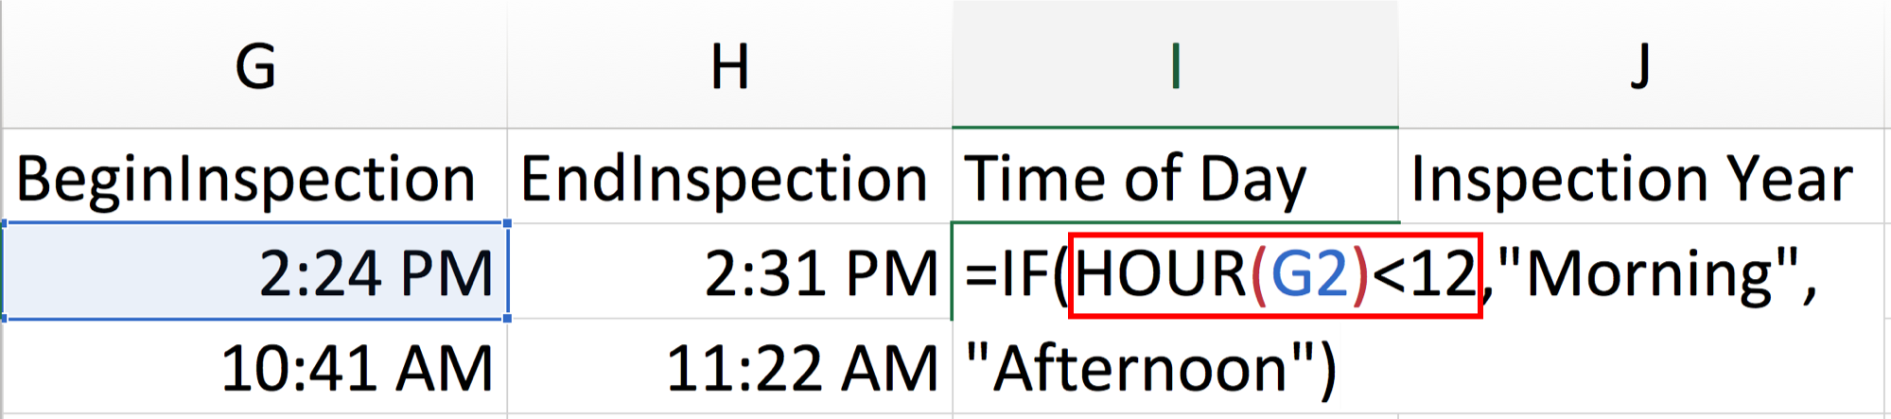Select column H header
Image resolution: width=1891 pixels, height=419 pixels.
pos(729,64)
